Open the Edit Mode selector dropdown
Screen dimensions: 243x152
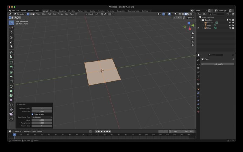(20, 14)
